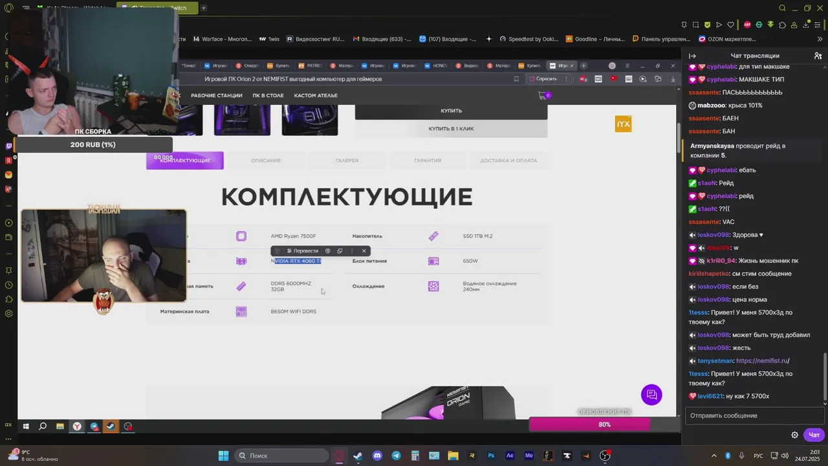Open Photoshop from the Windows taskbar

[x=491, y=456]
